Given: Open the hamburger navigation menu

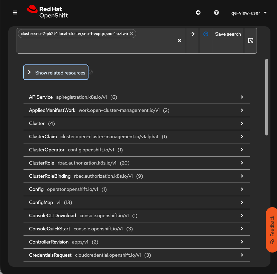Looking at the screenshot, I should tap(15, 12).
